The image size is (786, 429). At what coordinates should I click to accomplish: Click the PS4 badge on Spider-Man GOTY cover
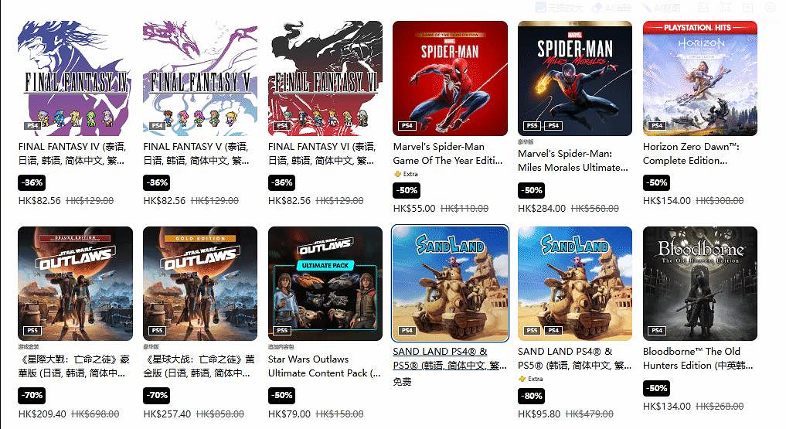pyautogui.click(x=407, y=125)
